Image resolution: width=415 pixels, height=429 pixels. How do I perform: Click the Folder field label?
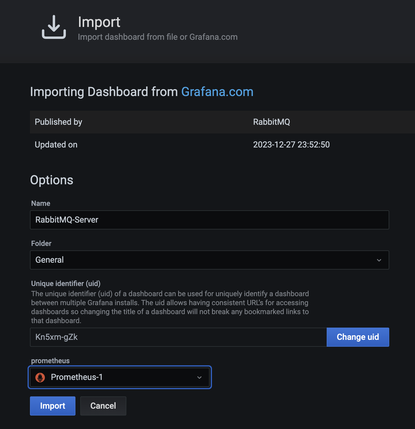(41, 244)
